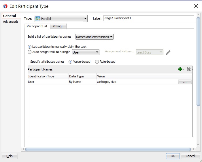Switch to the Voting tab

pyautogui.click(x=58, y=26)
